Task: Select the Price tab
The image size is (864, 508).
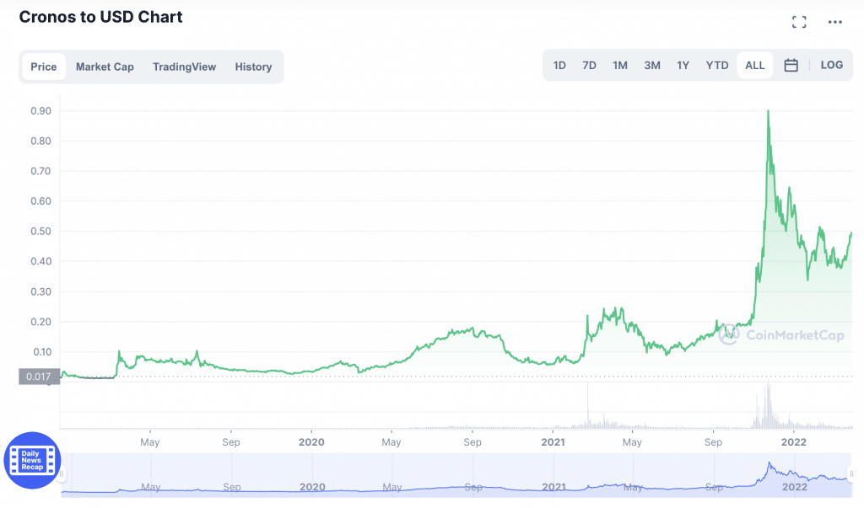Action: click(x=44, y=67)
